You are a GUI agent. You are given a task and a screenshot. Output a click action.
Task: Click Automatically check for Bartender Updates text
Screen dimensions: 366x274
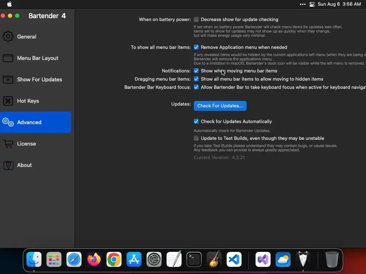coord(232,131)
